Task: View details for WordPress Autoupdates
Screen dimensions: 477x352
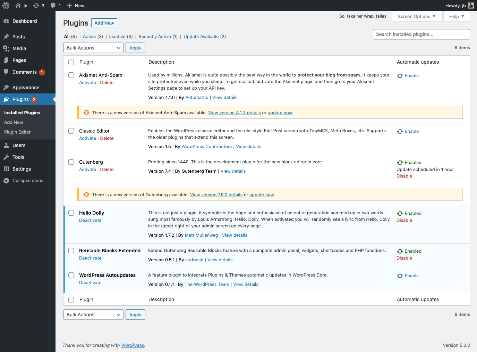Action: (246, 284)
